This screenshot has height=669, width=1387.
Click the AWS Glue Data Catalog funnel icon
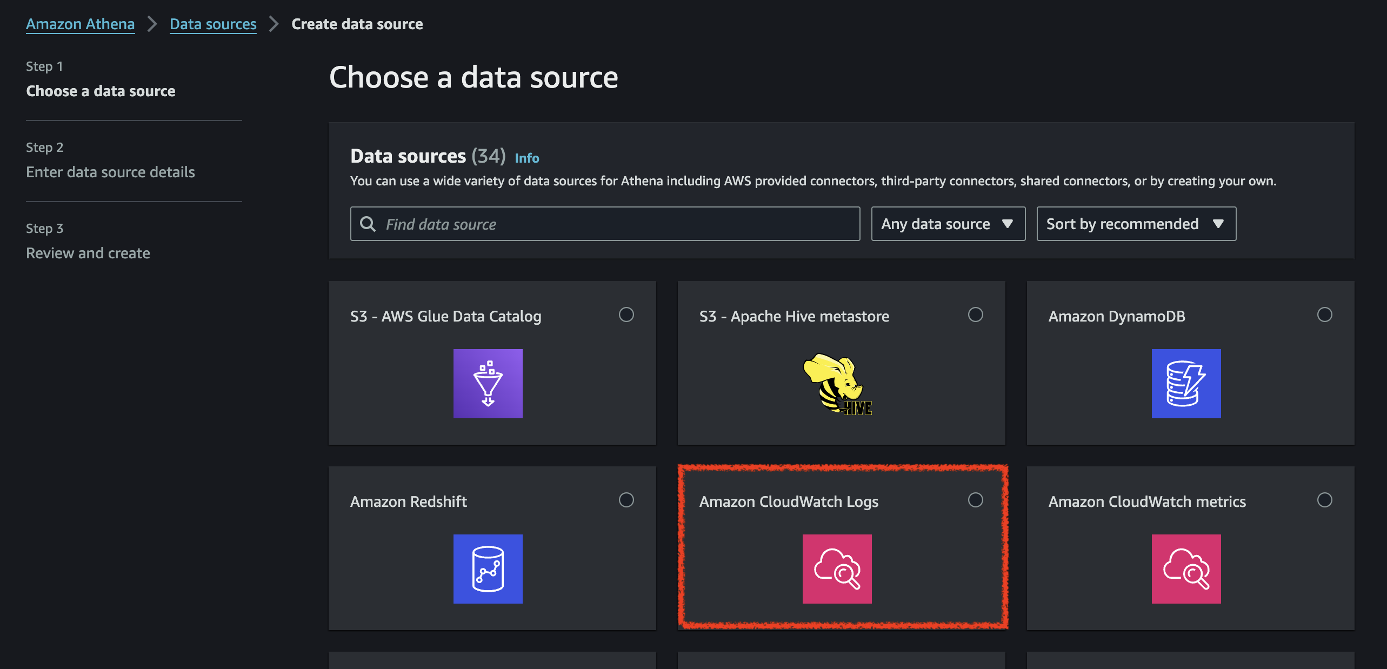[487, 384]
